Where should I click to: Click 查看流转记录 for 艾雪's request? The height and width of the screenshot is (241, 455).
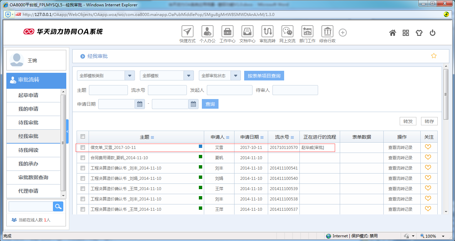[x=400, y=147]
